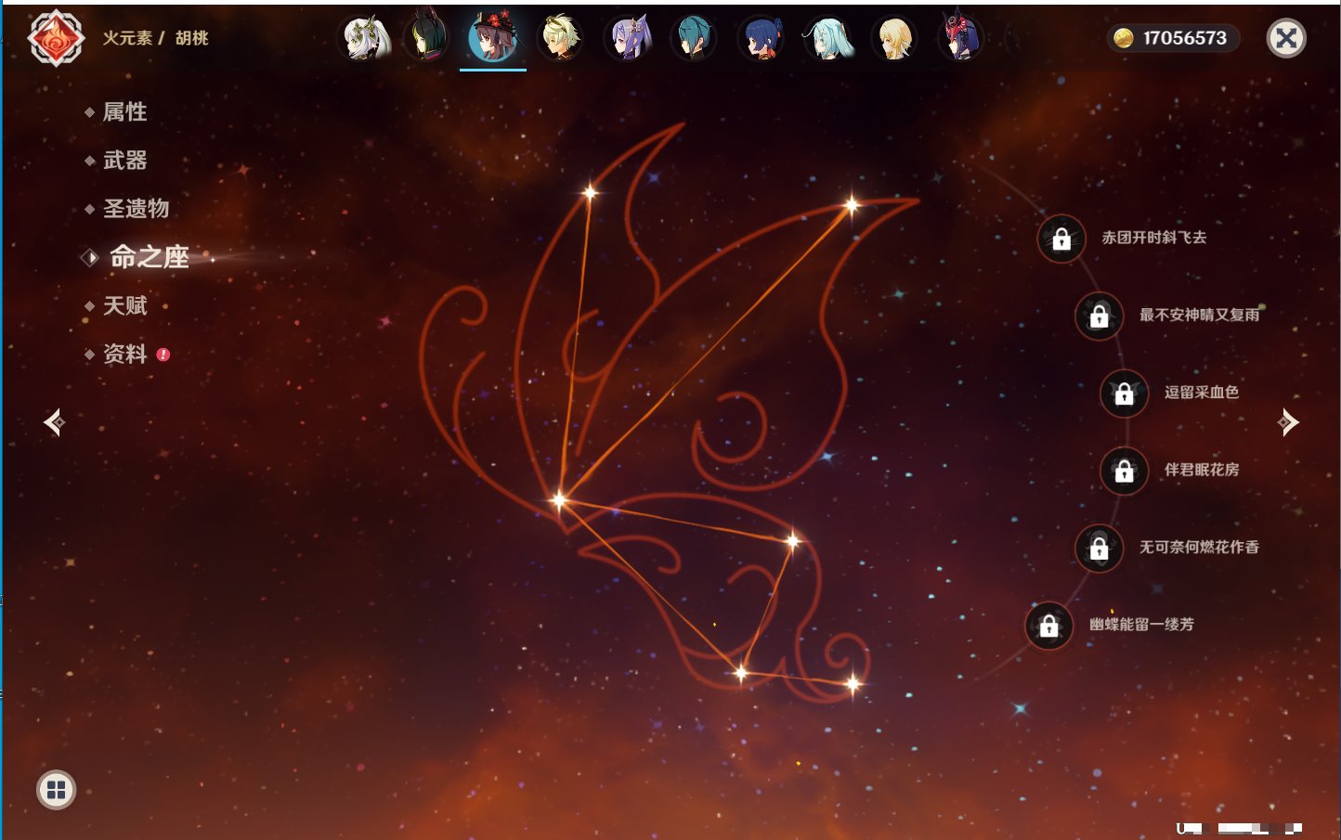Open the 属性 attributes tab
The image size is (1341, 840).
pyautogui.click(x=124, y=112)
